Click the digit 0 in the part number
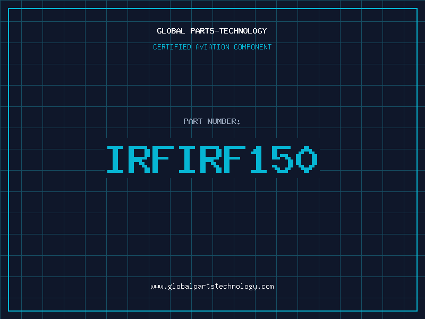The width and height of the screenshot is (425, 319). [x=307, y=159]
